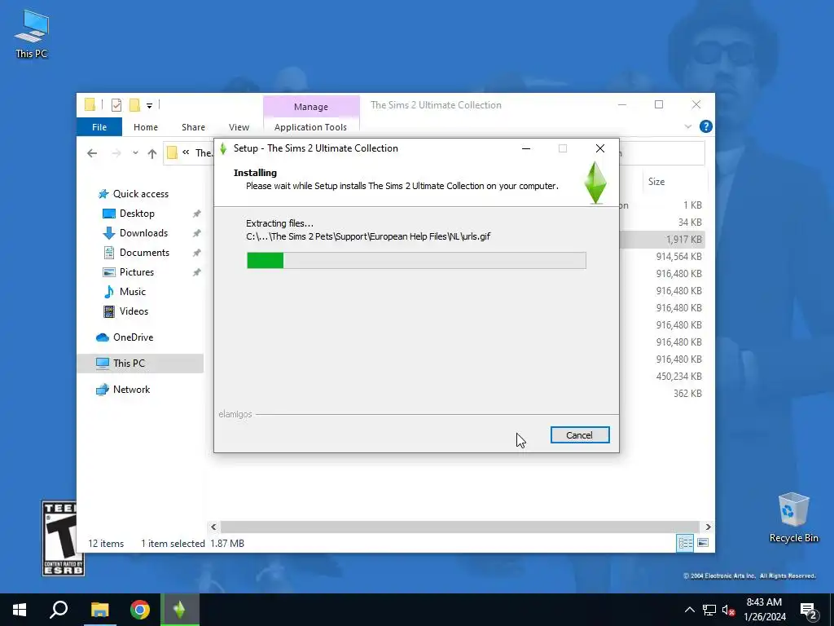Click the folder icon in address bar
The height and width of the screenshot is (626, 834).
[172, 153]
